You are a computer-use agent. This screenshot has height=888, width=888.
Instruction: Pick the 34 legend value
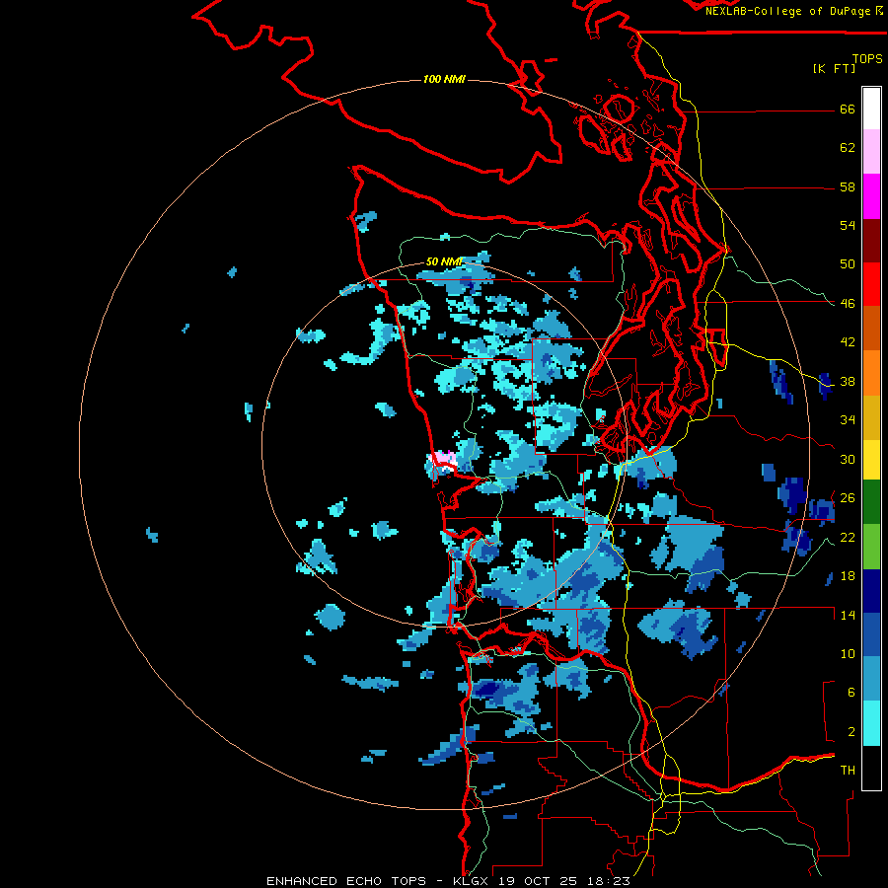pos(848,419)
